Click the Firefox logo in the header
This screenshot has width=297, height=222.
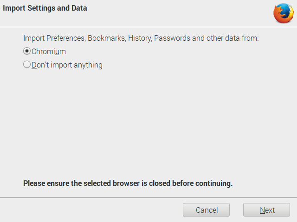283,13
